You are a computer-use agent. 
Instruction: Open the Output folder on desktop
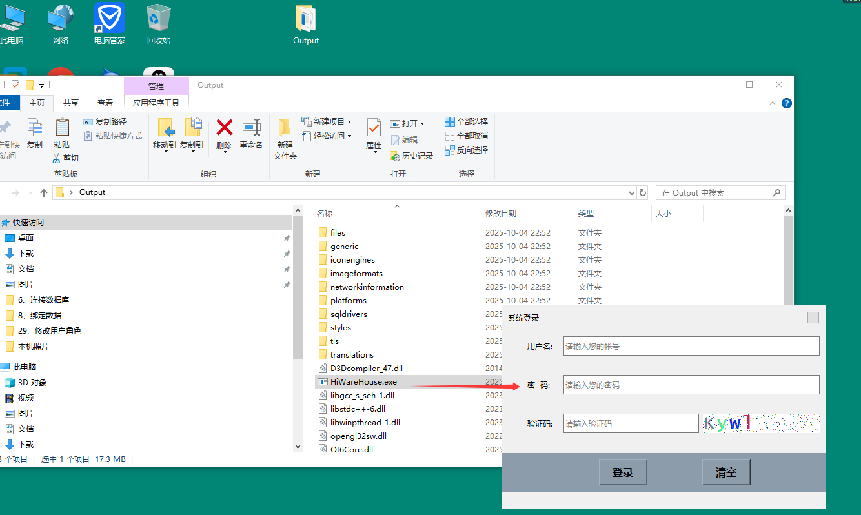point(306,25)
